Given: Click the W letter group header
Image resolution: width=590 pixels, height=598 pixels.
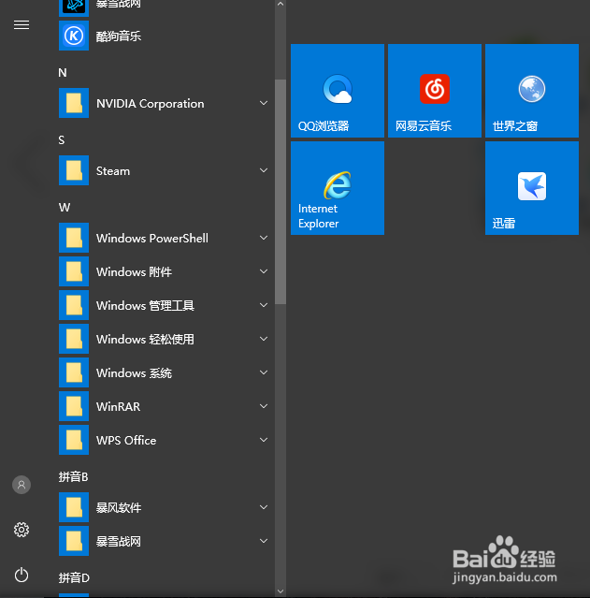Looking at the screenshot, I should click(x=65, y=208).
